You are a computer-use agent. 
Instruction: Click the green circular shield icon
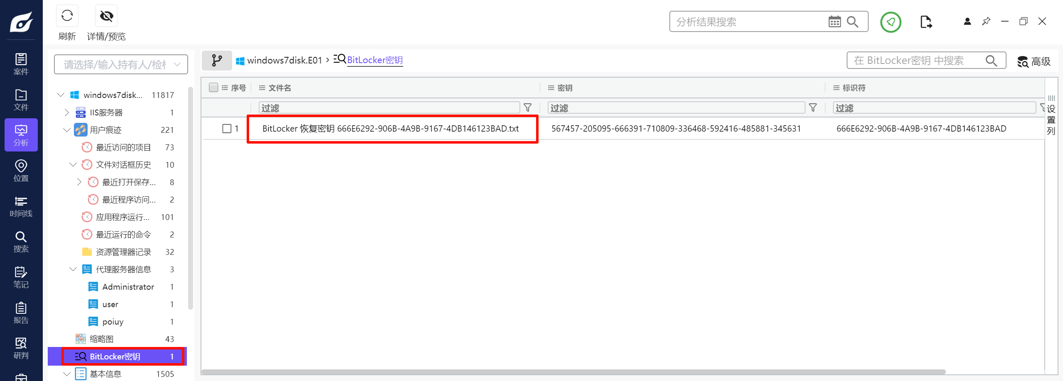(x=891, y=22)
